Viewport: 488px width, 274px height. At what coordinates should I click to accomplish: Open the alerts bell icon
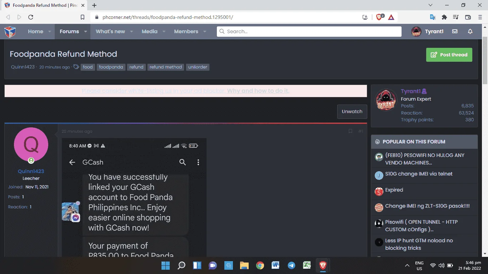point(470,31)
